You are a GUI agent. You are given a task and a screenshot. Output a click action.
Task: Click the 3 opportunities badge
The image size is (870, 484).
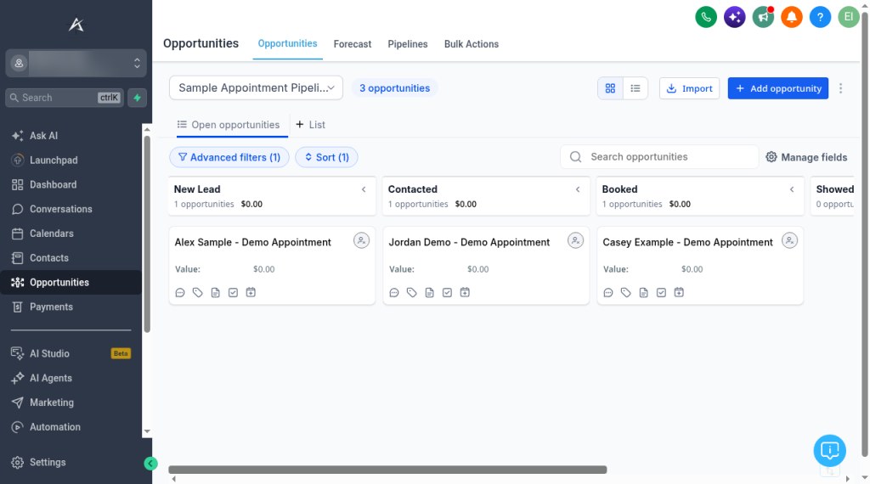click(x=394, y=88)
